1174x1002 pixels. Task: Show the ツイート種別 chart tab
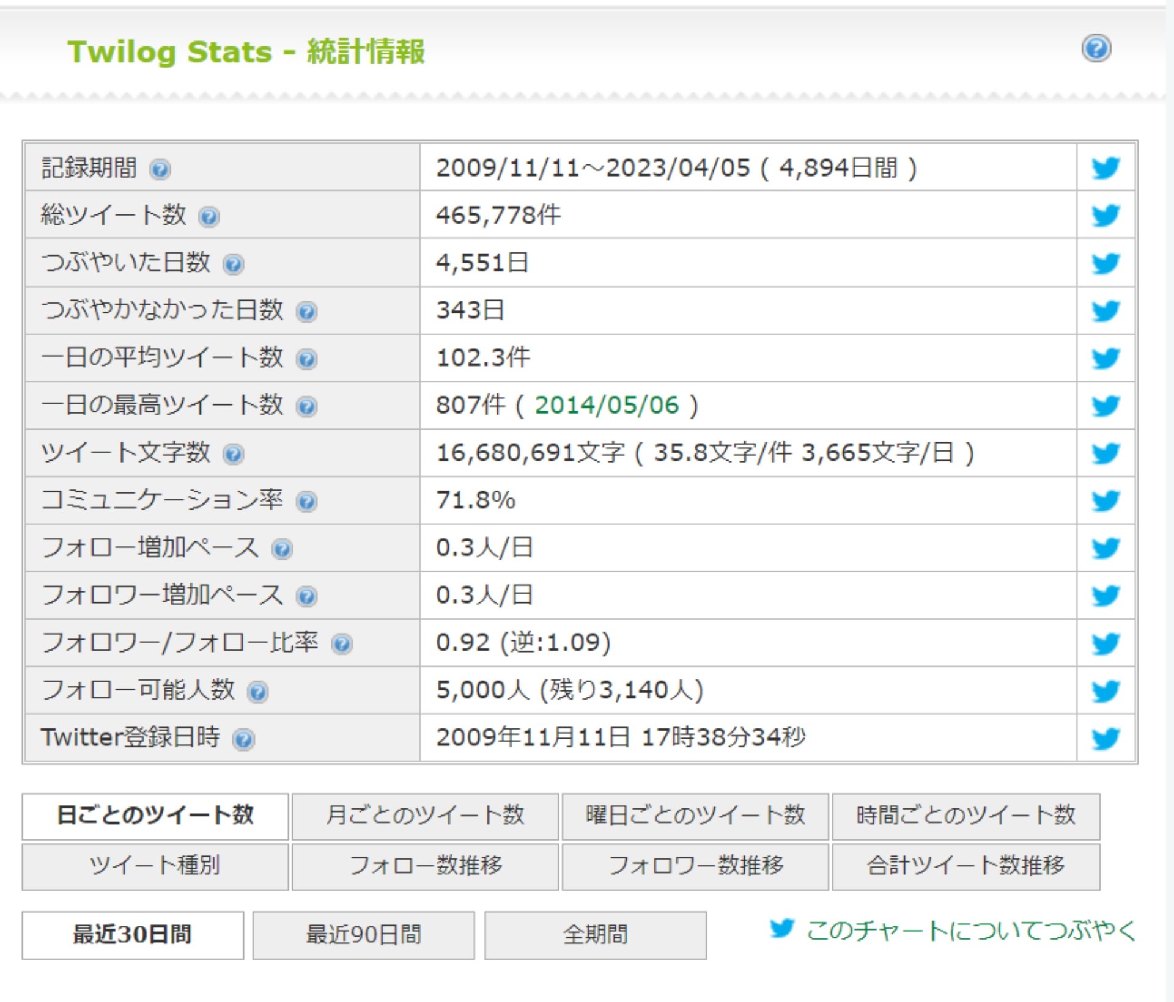click(x=155, y=866)
